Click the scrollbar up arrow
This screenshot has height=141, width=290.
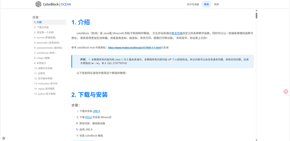click(257, 11)
